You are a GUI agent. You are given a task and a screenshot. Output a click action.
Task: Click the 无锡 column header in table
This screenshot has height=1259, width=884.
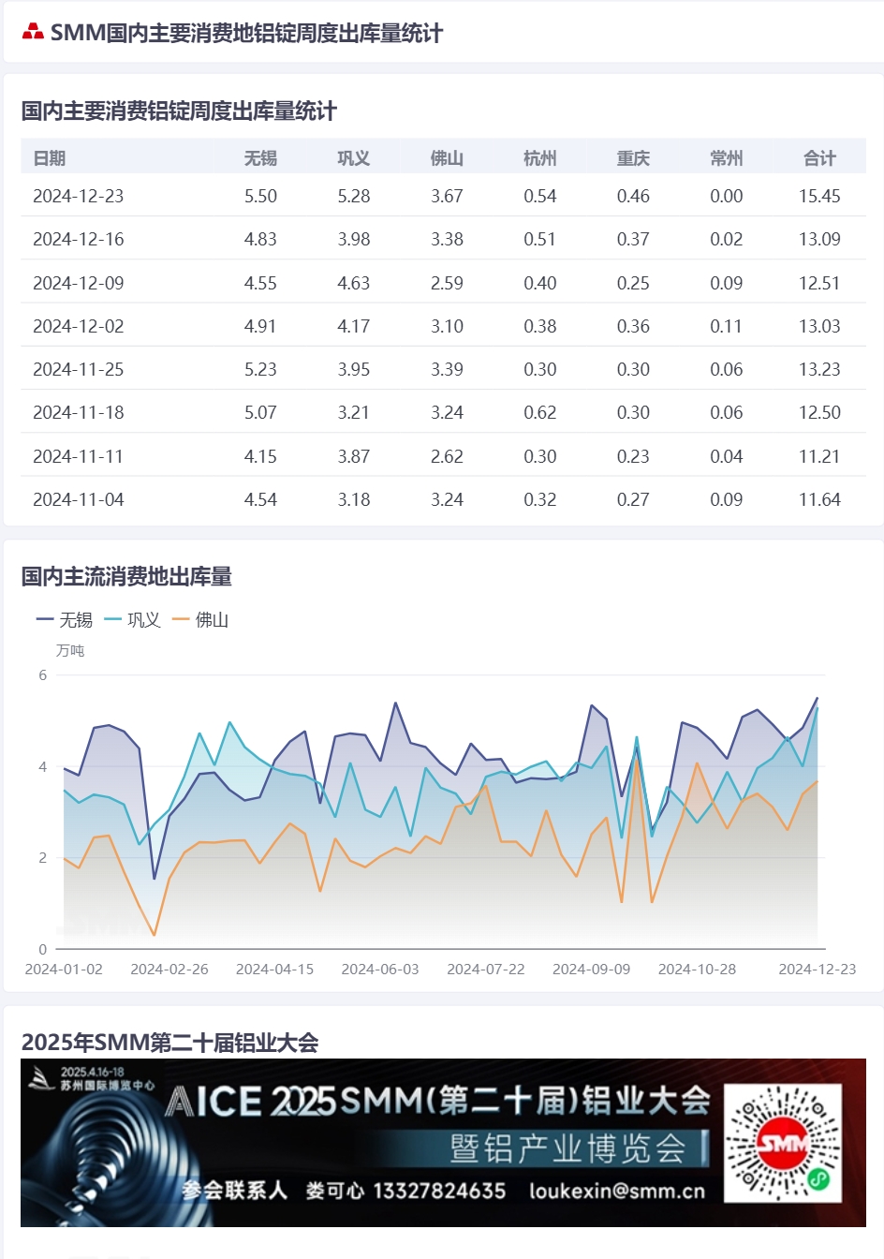click(260, 158)
